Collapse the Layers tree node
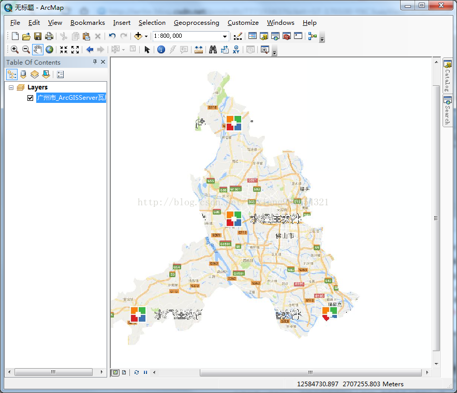457x393 pixels. [11, 87]
